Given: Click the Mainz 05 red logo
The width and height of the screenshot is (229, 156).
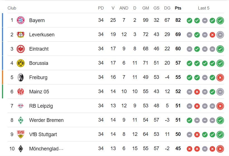Looking at the screenshot, I should click(x=21, y=91).
